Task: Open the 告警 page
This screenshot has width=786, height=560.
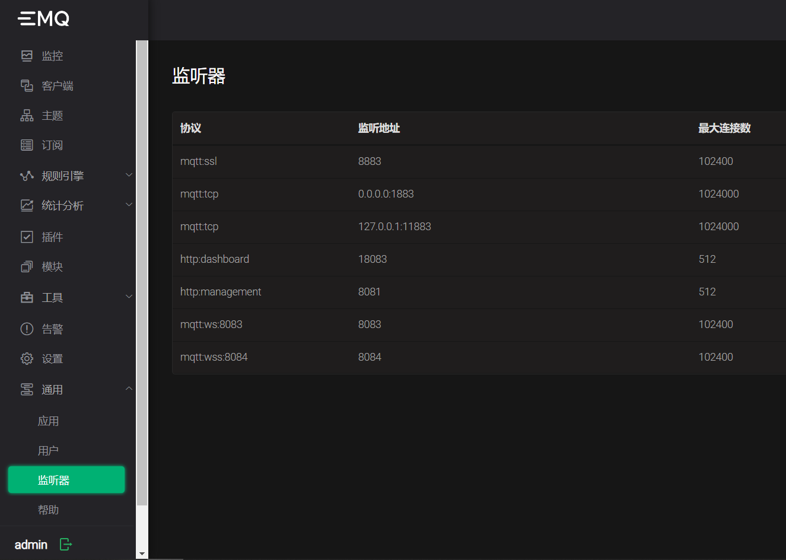Action: coord(52,329)
